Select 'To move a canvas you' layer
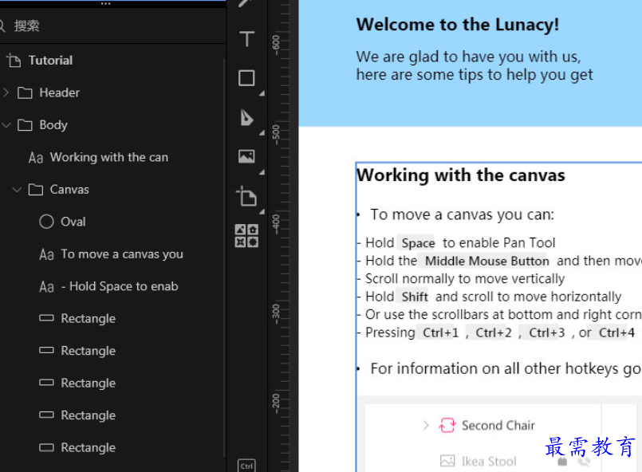This screenshot has height=472, width=642. [x=112, y=254]
